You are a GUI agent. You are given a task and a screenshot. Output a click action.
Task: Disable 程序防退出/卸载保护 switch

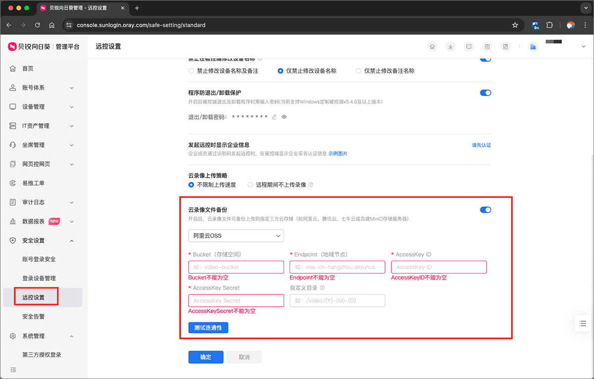(x=485, y=93)
